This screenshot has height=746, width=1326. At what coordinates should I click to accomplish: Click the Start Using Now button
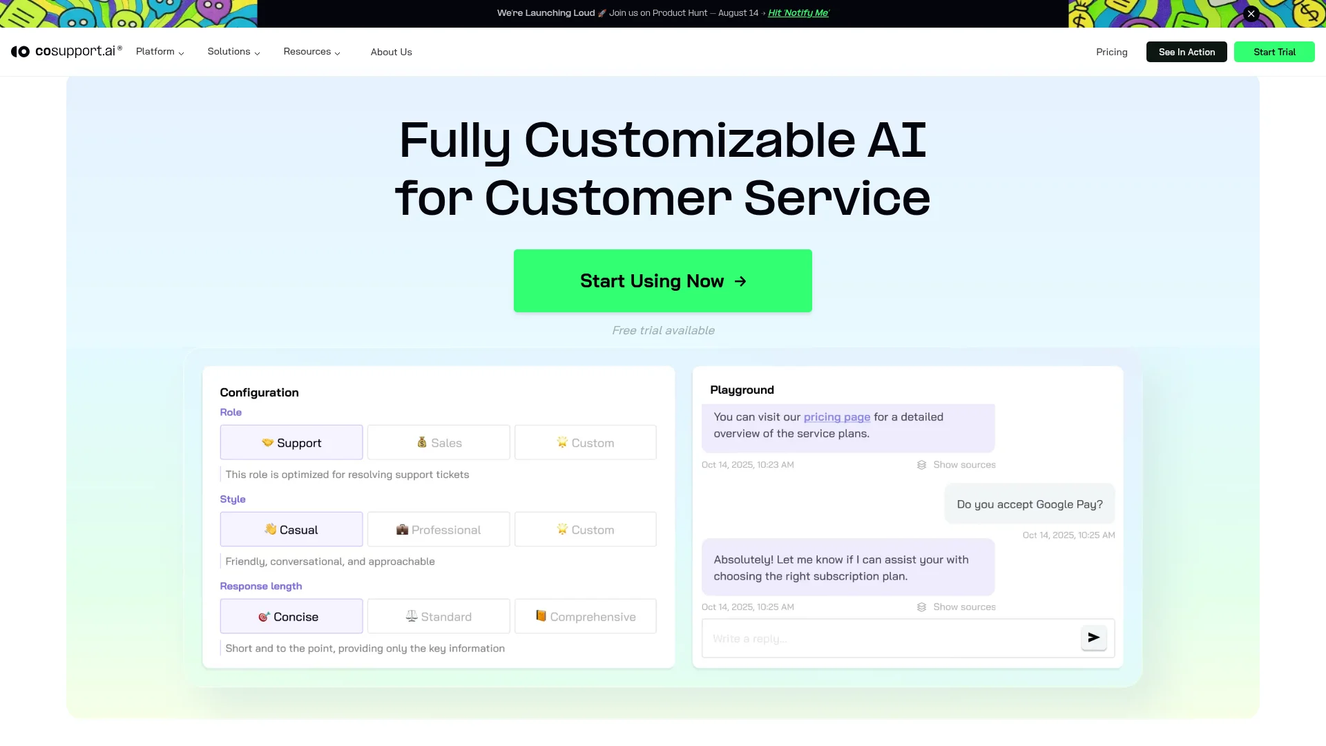[662, 280]
